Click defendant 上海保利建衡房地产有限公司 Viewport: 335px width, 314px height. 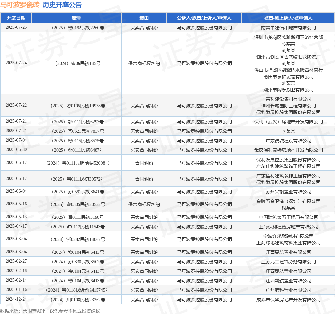coord(289,227)
